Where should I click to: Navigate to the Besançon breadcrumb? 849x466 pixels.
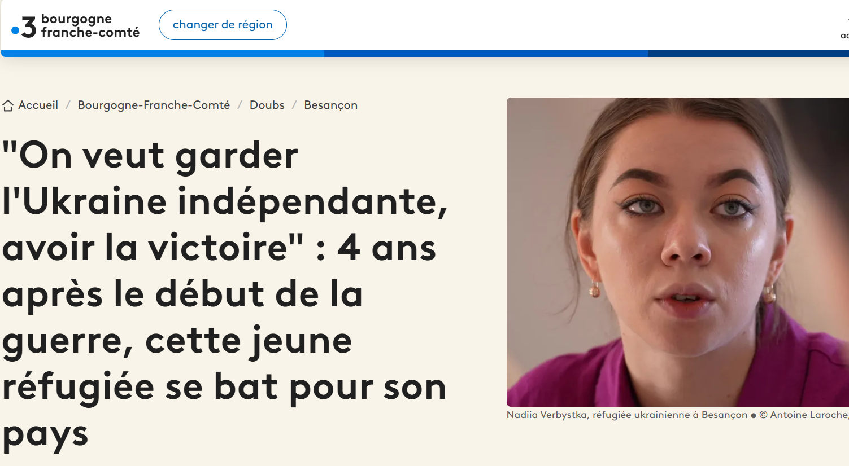331,105
